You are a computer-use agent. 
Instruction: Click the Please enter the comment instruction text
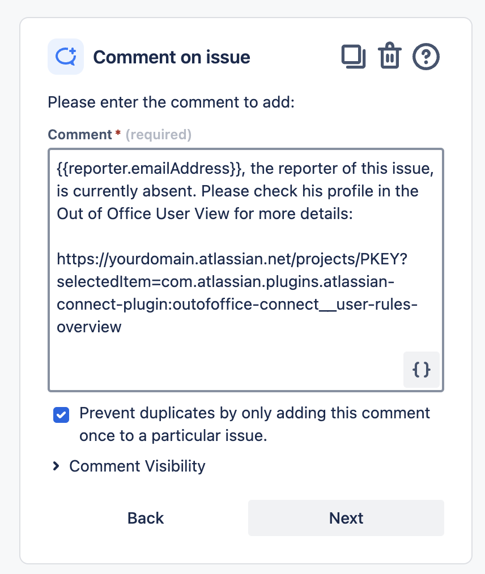171,102
